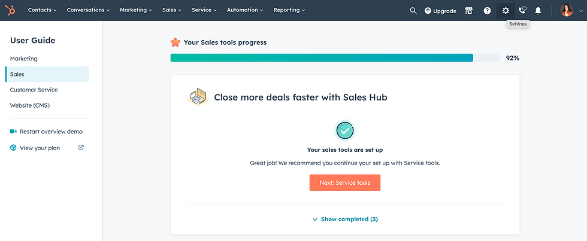Select Sales in User Guide sidebar
This screenshot has height=241, width=587.
[x=47, y=74]
